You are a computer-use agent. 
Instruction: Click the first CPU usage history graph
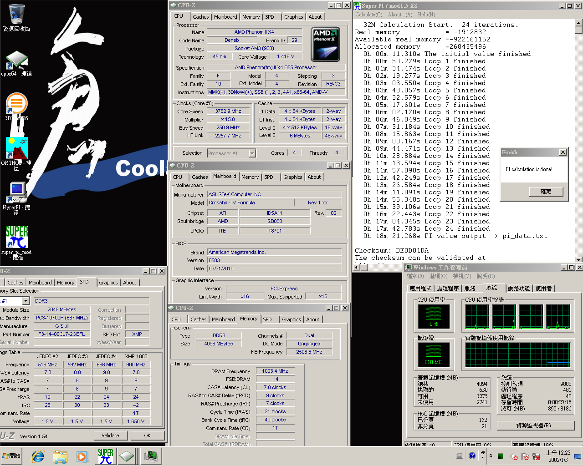click(477, 316)
